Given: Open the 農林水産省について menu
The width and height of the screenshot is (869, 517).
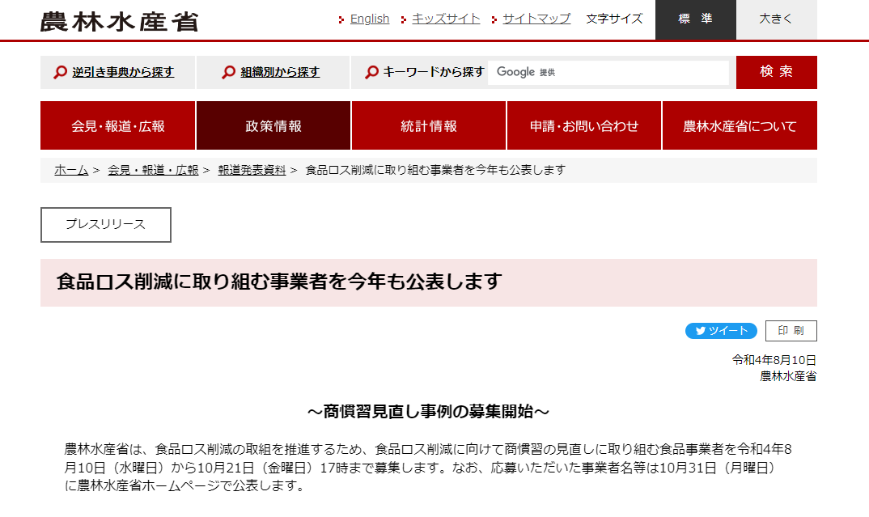Looking at the screenshot, I should [740, 125].
